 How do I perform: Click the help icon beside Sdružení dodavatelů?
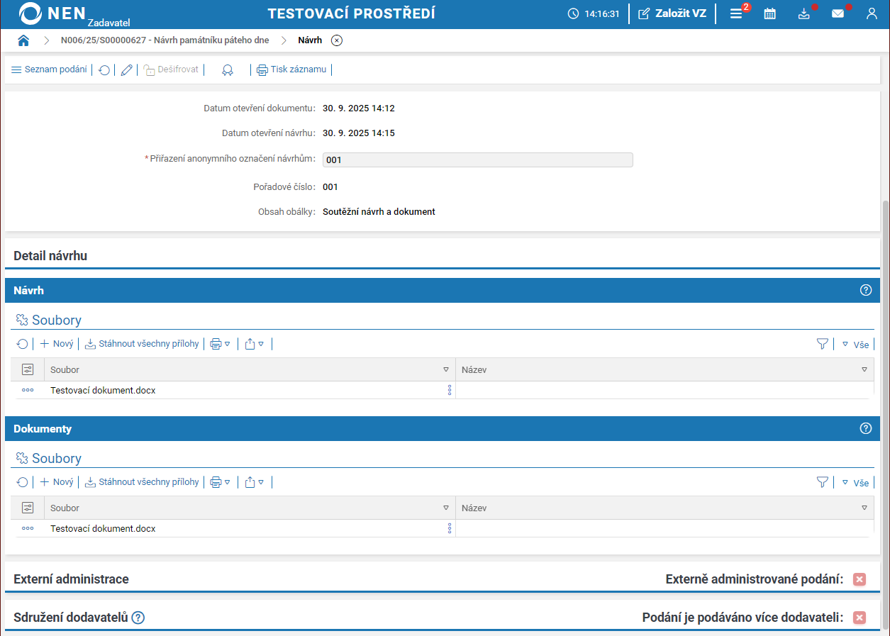[x=138, y=618]
